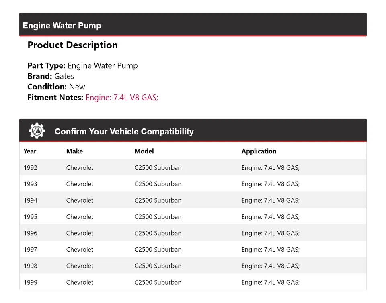386x303 pixels.
Task: Click Chevrolet in the 1993 row
Action: point(80,184)
